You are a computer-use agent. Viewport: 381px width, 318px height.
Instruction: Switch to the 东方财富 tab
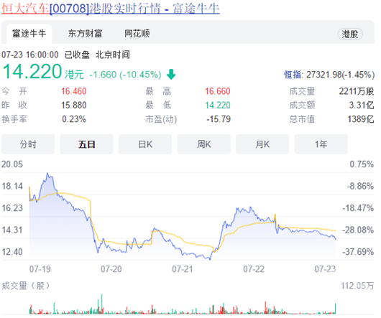tap(85, 34)
